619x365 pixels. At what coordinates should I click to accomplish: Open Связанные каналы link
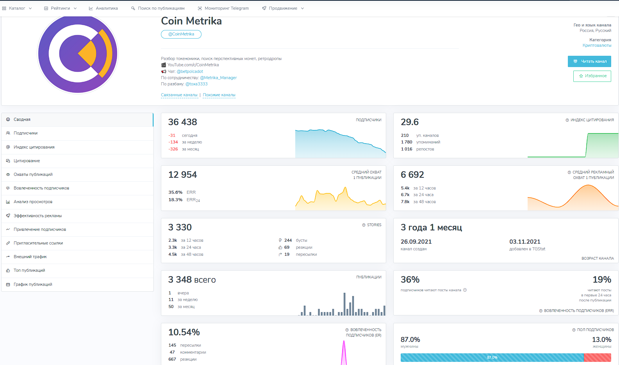click(179, 95)
